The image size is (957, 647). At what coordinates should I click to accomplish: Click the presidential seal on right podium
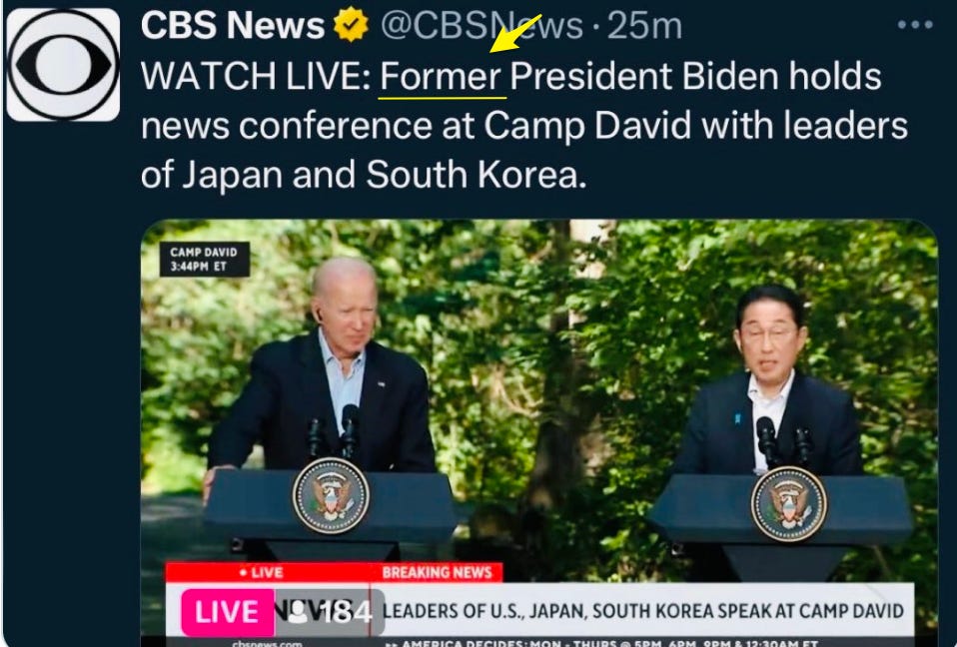(x=788, y=503)
